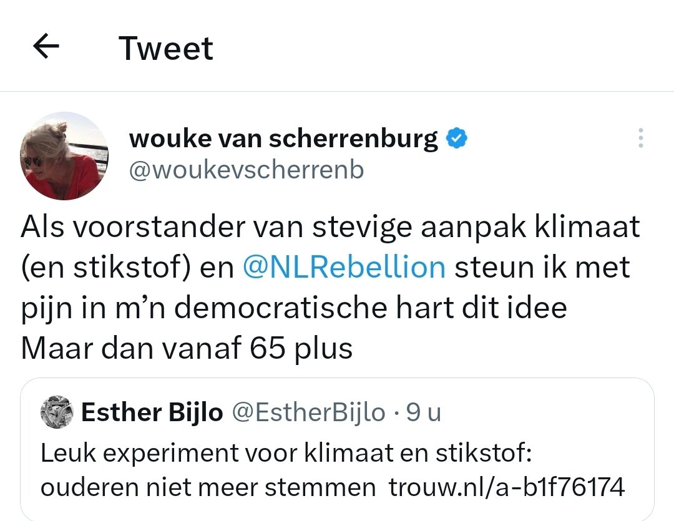Open the quoted tweet starting 'Leuk experiment'
Viewport: 674px width, 521px height.
pyautogui.click(x=337, y=449)
